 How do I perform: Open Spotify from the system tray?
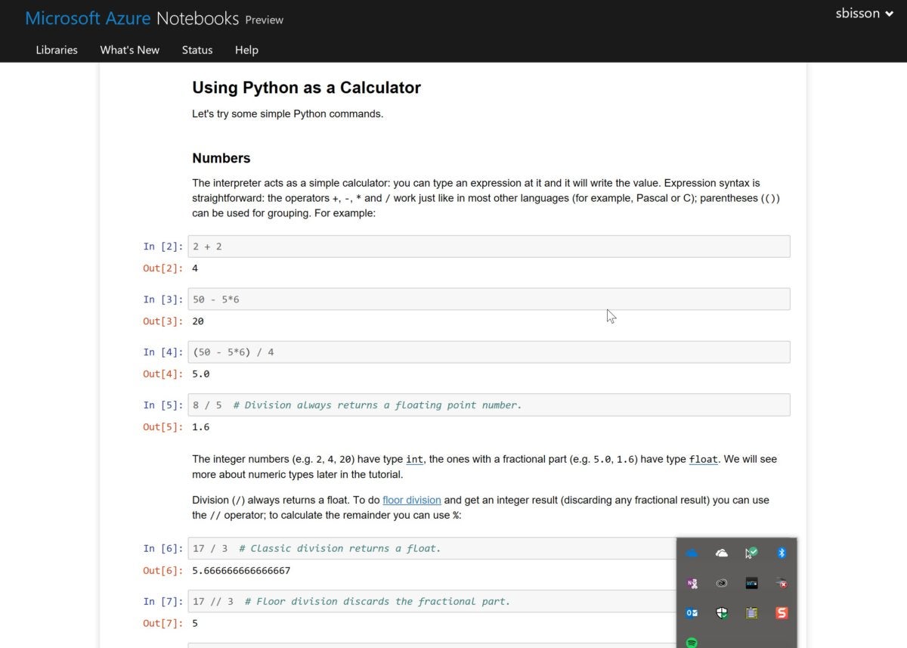click(x=692, y=643)
